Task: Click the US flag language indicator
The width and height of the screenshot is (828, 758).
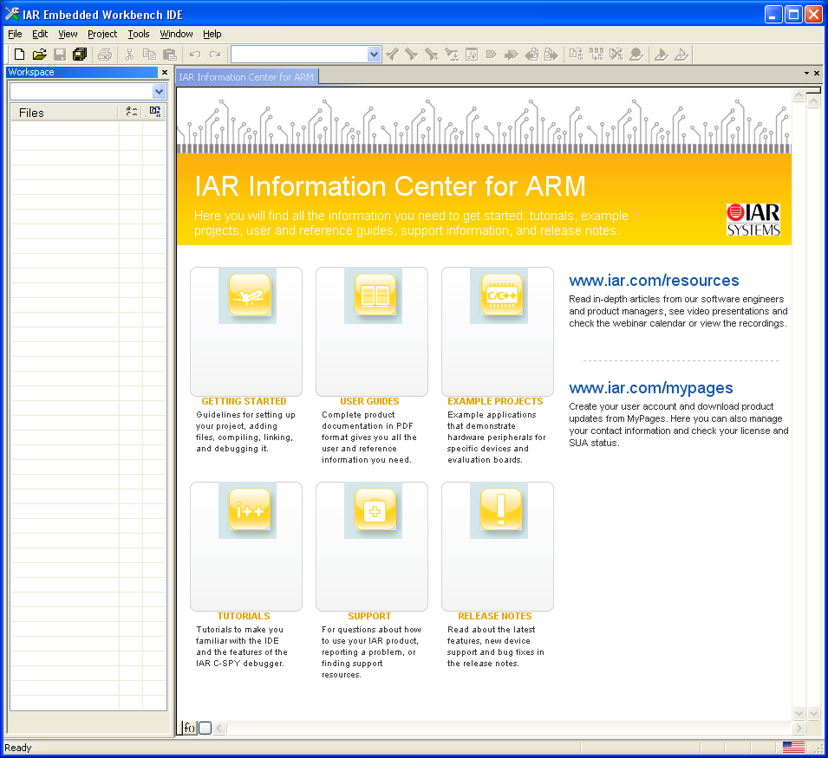Action: (793, 748)
